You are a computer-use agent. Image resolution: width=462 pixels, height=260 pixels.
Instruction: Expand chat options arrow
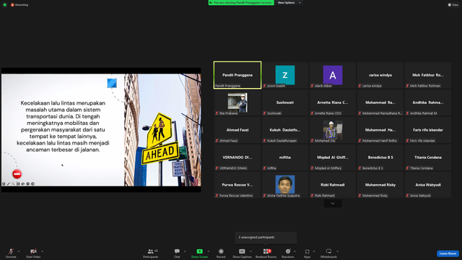(x=185, y=251)
